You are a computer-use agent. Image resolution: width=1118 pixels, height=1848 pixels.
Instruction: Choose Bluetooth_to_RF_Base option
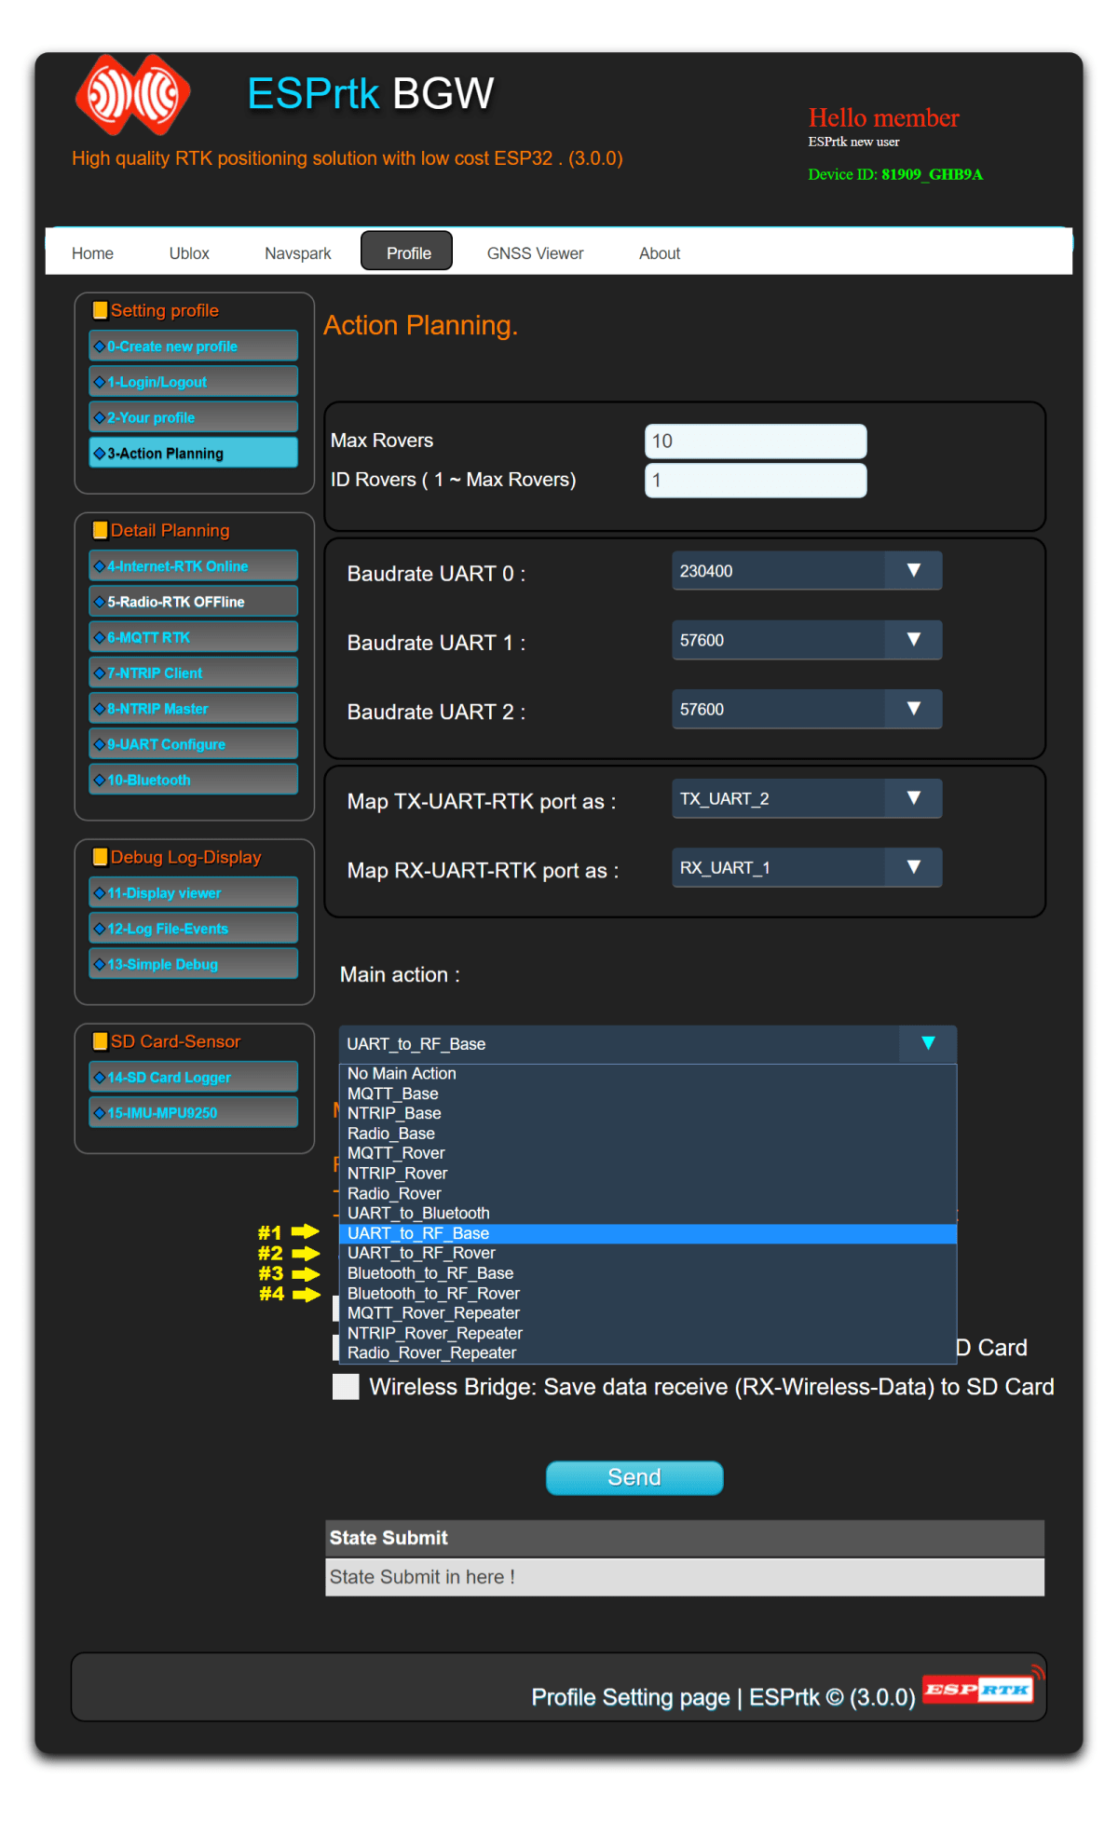648,1273
